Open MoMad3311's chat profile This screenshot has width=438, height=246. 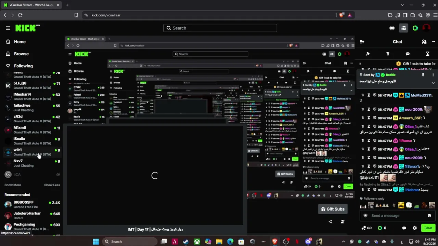pyautogui.click(x=421, y=95)
